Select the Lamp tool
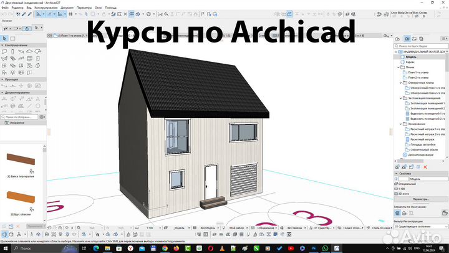The width and height of the screenshot is (449, 253). [x=12, y=72]
